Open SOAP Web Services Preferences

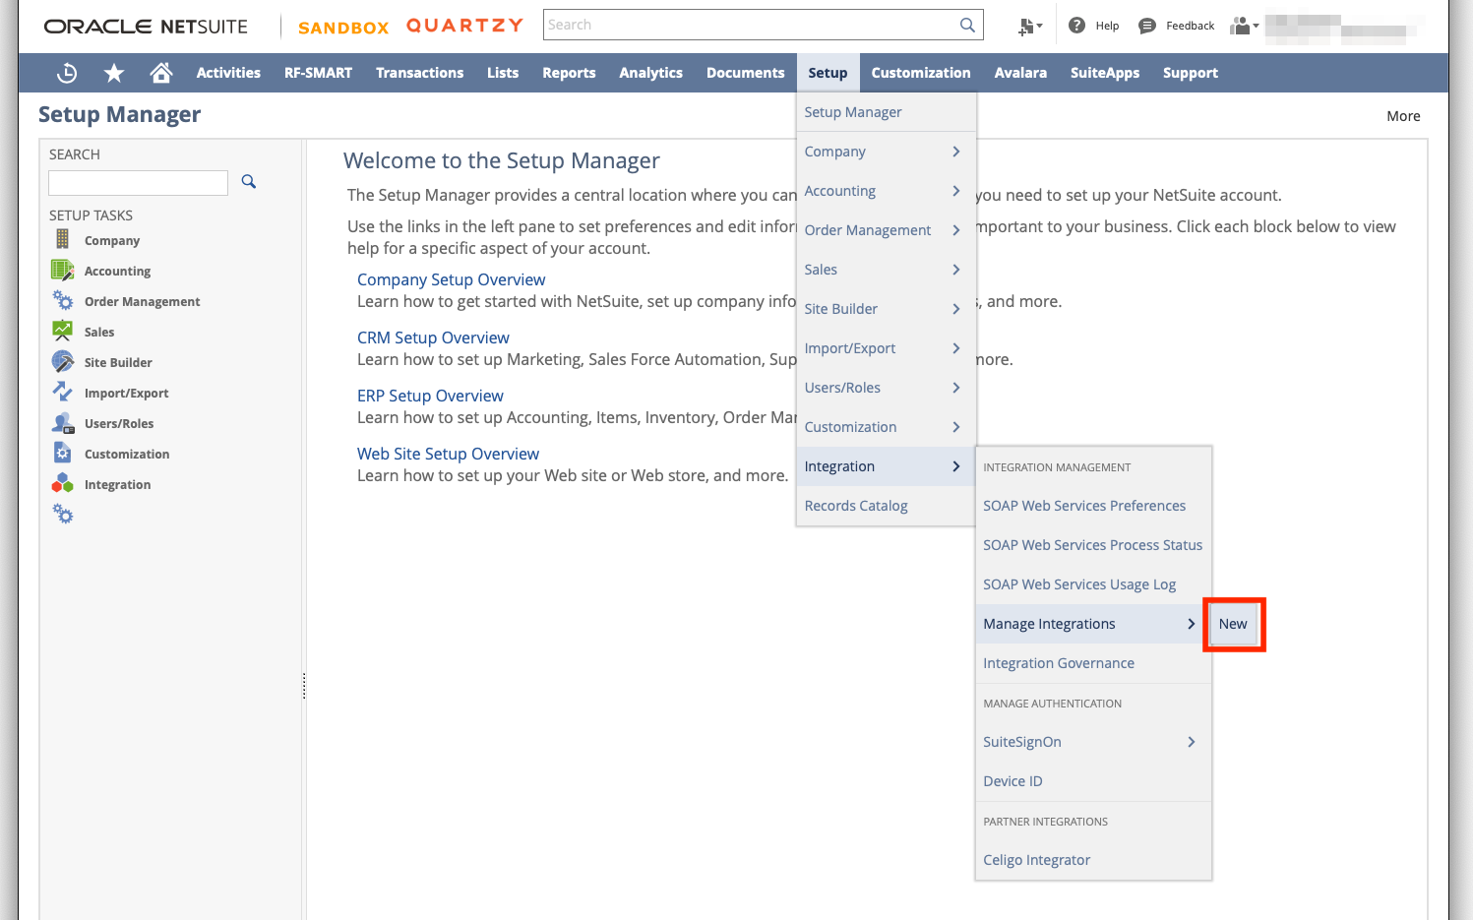(1093, 506)
